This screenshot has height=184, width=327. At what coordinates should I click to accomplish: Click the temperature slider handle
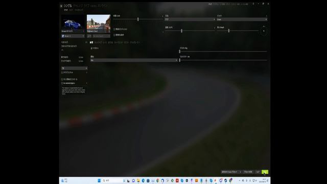(182, 31)
